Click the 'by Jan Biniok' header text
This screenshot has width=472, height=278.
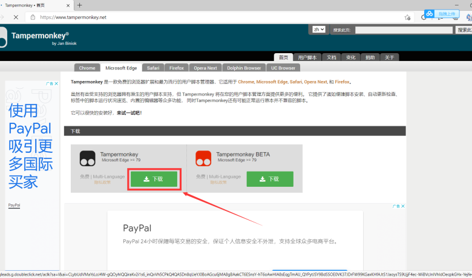pos(64,44)
